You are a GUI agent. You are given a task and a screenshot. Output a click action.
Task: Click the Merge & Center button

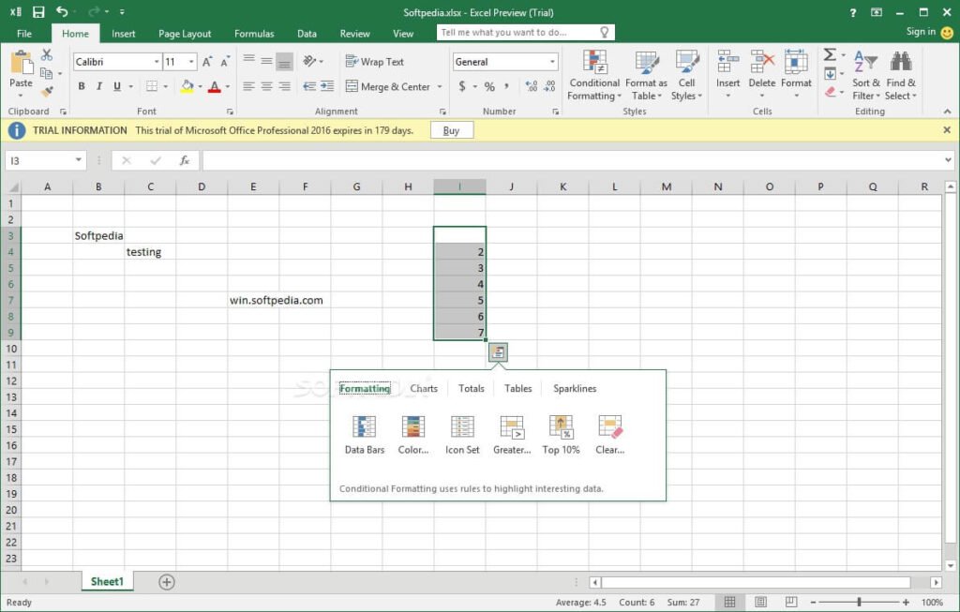(x=387, y=87)
